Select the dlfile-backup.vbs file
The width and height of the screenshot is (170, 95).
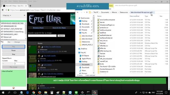[x=105, y=51]
